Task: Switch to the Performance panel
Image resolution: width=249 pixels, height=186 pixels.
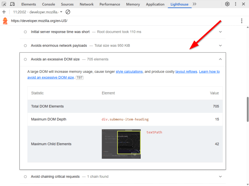Action: click(x=110, y=4)
